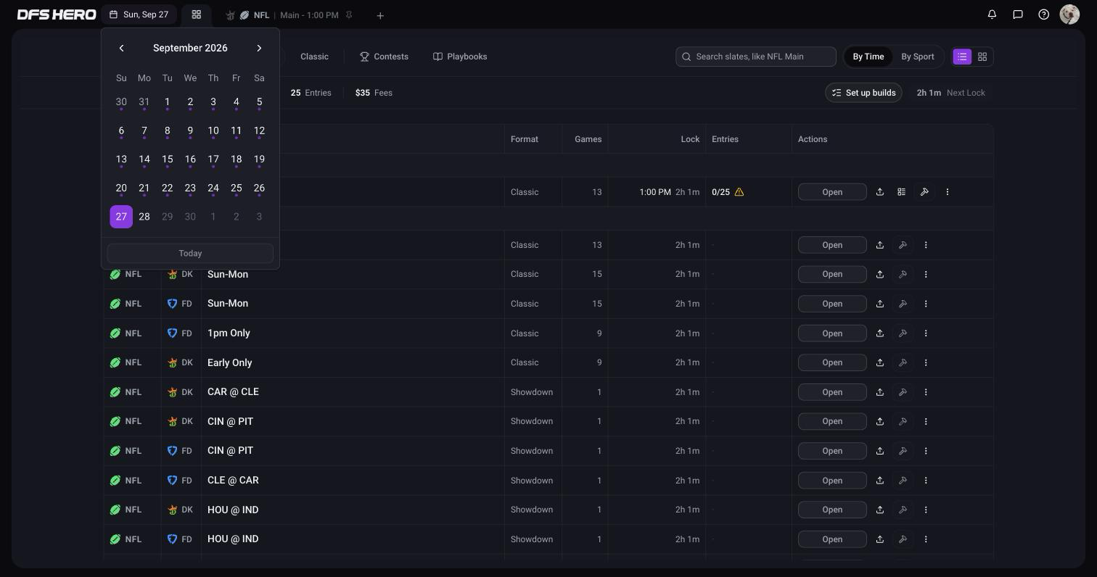Click the build hammer icon in 0/25 row
Screen dimensions: 1097x577
(924, 192)
